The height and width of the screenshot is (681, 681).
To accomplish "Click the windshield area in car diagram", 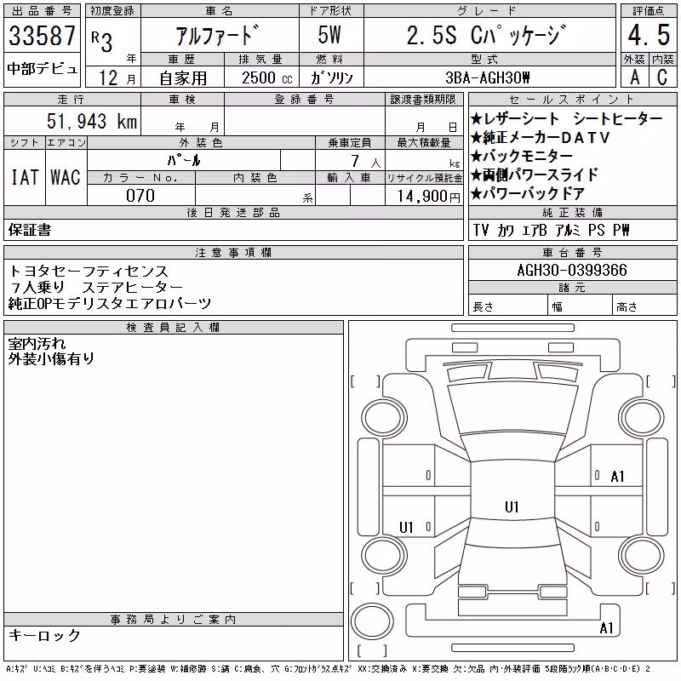I will (x=512, y=409).
